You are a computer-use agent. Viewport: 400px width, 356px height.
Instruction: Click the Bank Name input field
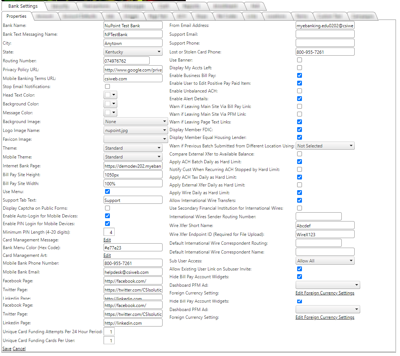(x=133, y=25)
